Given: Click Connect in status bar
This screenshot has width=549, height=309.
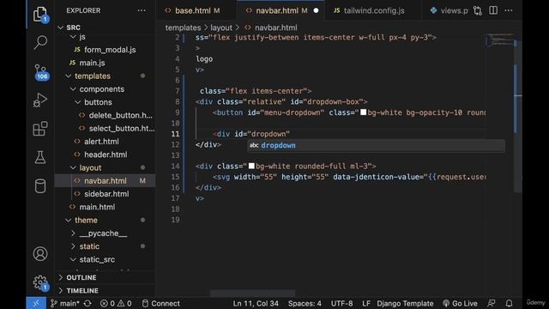Looking at the screenshot, I should [161, 303].
